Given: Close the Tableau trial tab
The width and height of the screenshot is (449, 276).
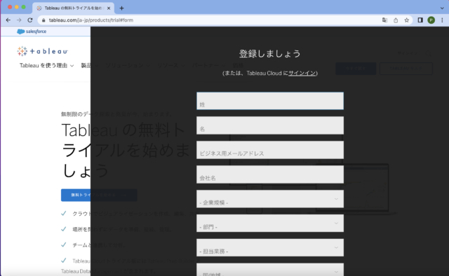Looking at the screenshot, I should tap(109, 8).
